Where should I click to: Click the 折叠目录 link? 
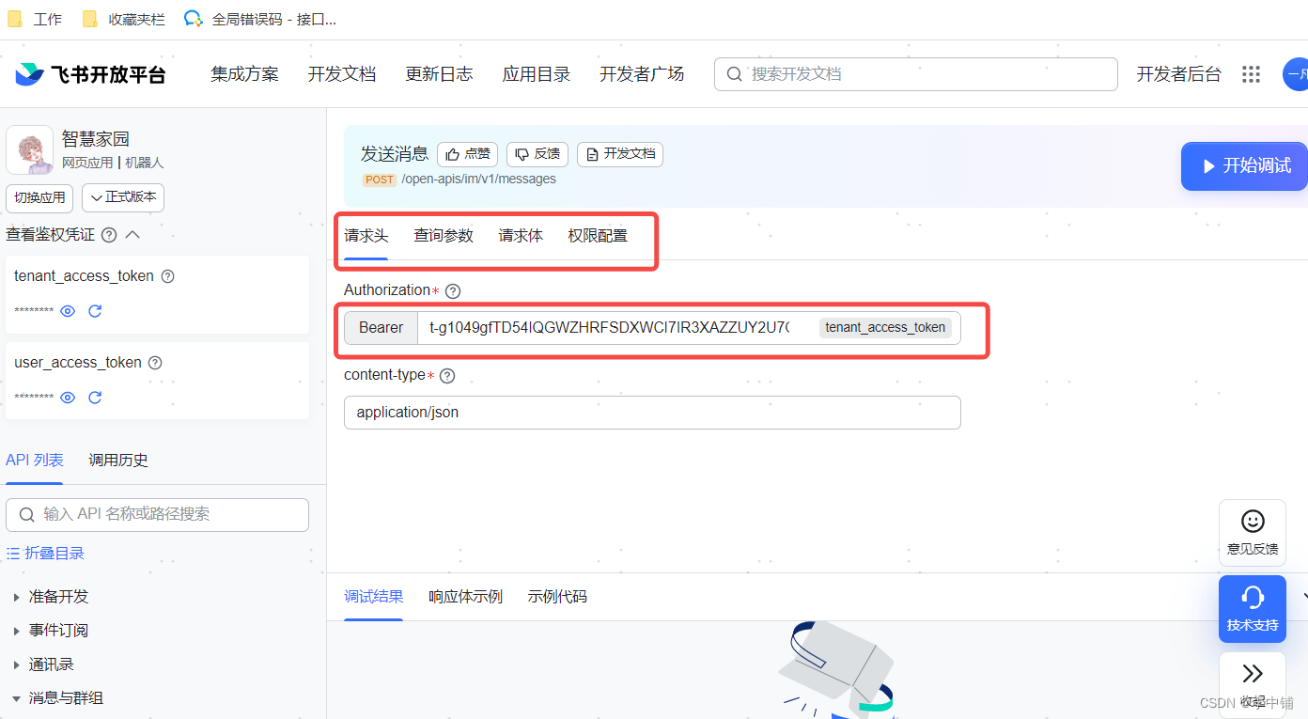46,554
